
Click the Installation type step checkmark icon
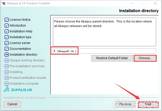(7, 37)
